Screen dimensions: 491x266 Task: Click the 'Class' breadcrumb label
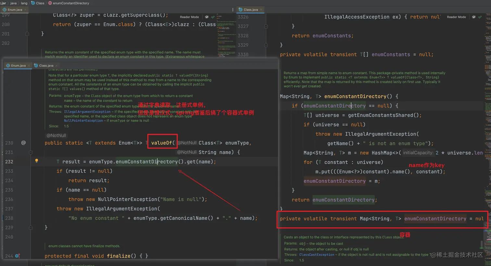click(x=40, y=3)
